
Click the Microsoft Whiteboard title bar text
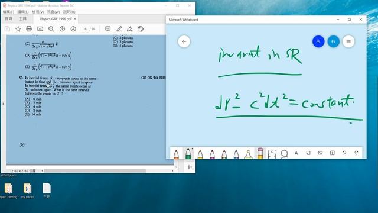184,20
